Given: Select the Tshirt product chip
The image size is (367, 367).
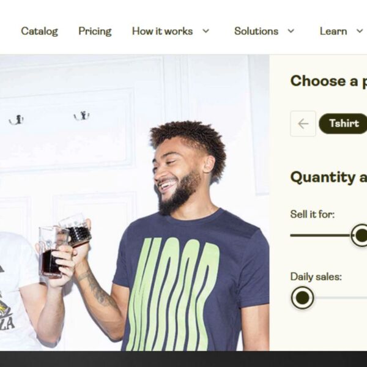Looking at the screenshot, I should point(343,124).
